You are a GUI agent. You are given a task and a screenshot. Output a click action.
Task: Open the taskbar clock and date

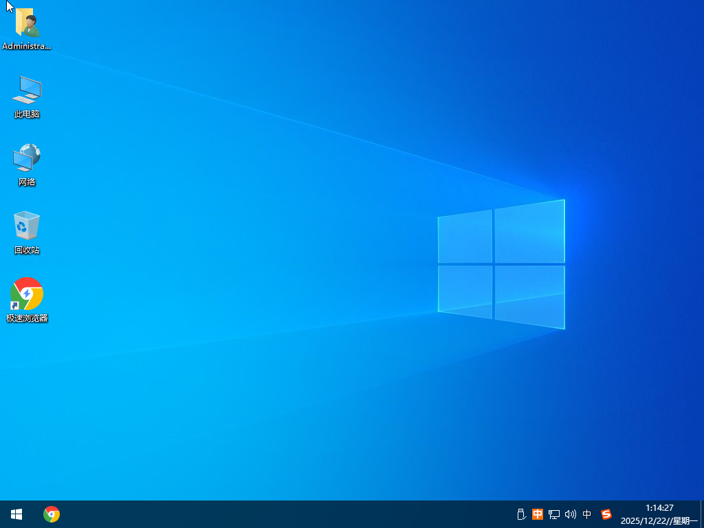click(x=659, y=514)
